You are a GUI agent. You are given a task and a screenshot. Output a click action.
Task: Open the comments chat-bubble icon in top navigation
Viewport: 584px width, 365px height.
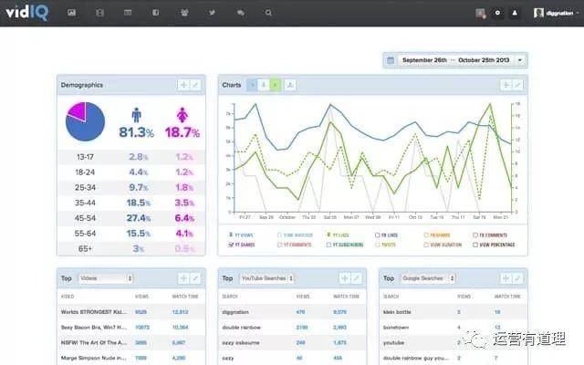coord(241,13)
